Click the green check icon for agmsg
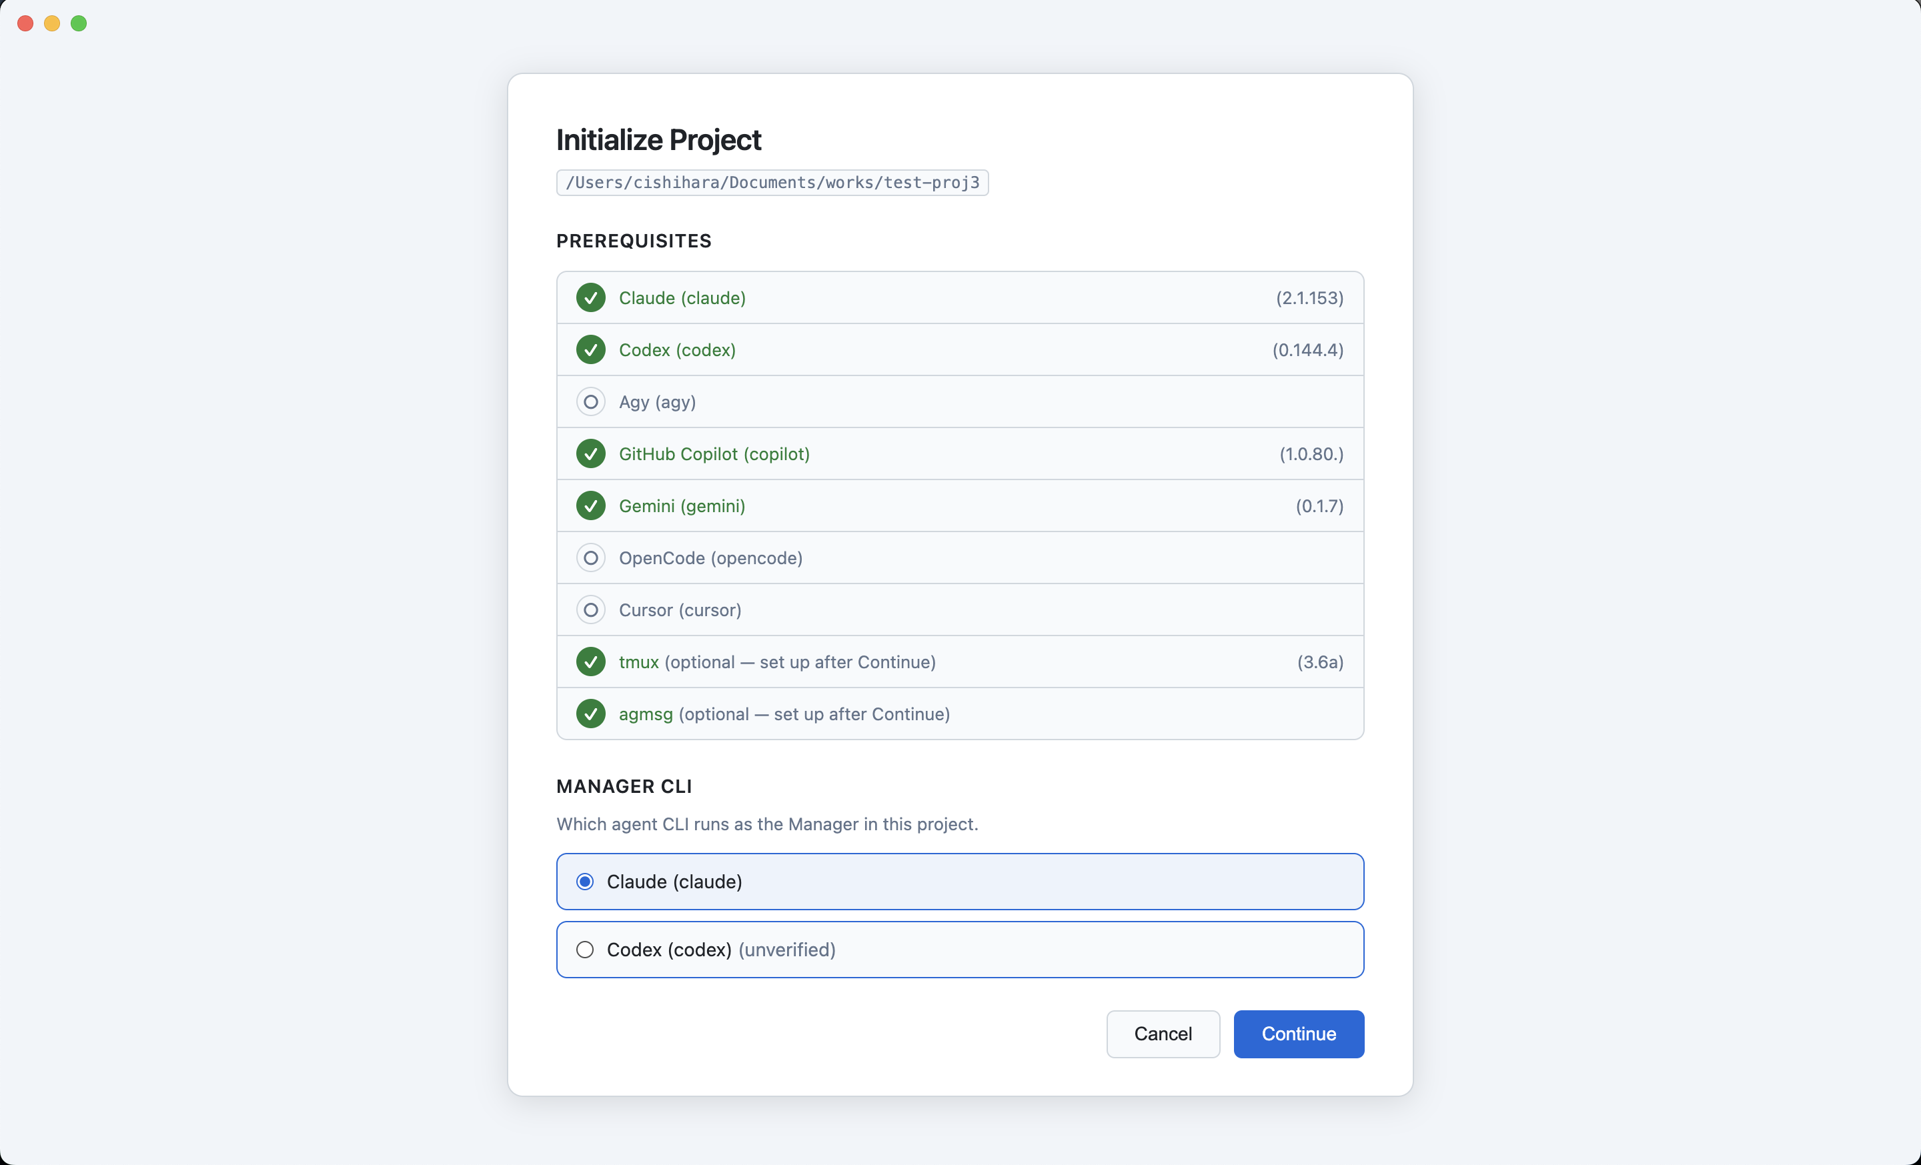 pyautogui.click(x=591, y=714)
